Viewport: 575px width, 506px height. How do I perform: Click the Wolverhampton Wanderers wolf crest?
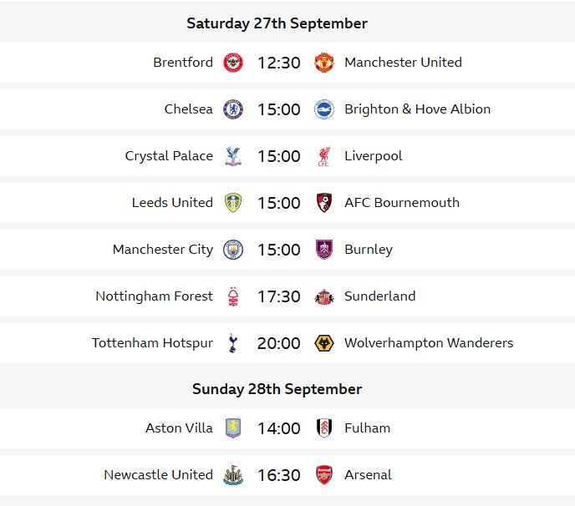tap(324, 343)
